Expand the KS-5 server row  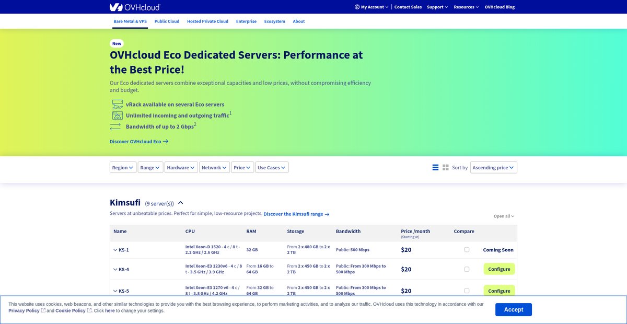click(115, 291)
